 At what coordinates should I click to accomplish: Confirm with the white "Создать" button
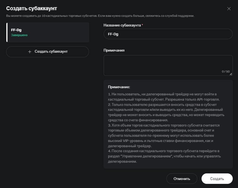(217, 179)
